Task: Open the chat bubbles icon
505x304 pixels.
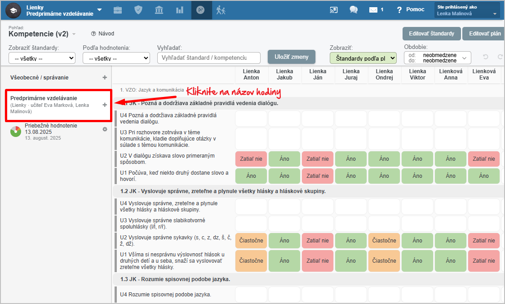Action: pos(354,10)
